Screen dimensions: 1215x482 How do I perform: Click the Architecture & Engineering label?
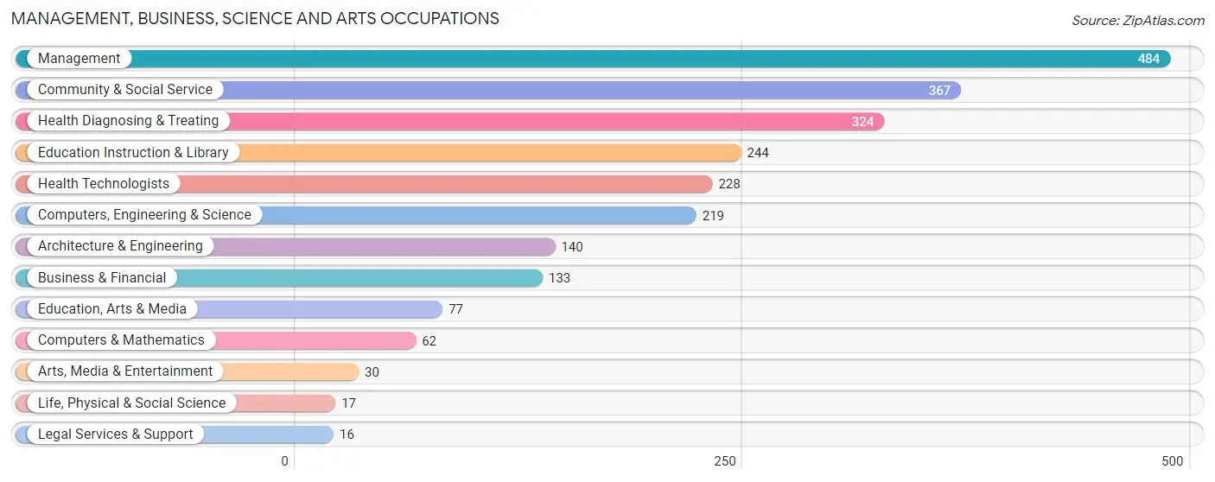click(120, 246)
